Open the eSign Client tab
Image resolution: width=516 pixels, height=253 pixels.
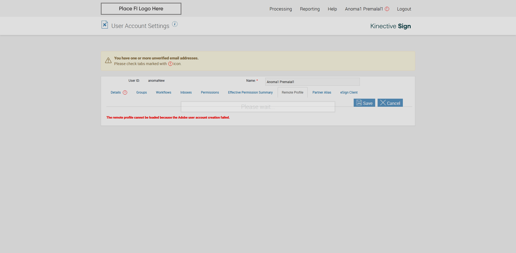(349, 92)
